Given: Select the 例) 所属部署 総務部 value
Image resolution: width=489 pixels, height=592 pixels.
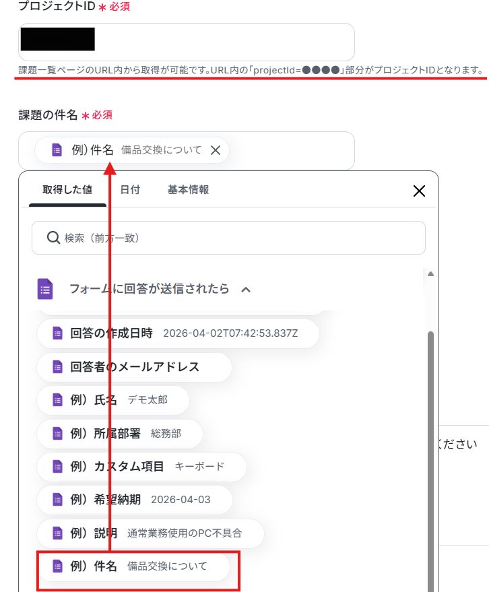Looking at the screenshot, I should [x=120, y=433].
